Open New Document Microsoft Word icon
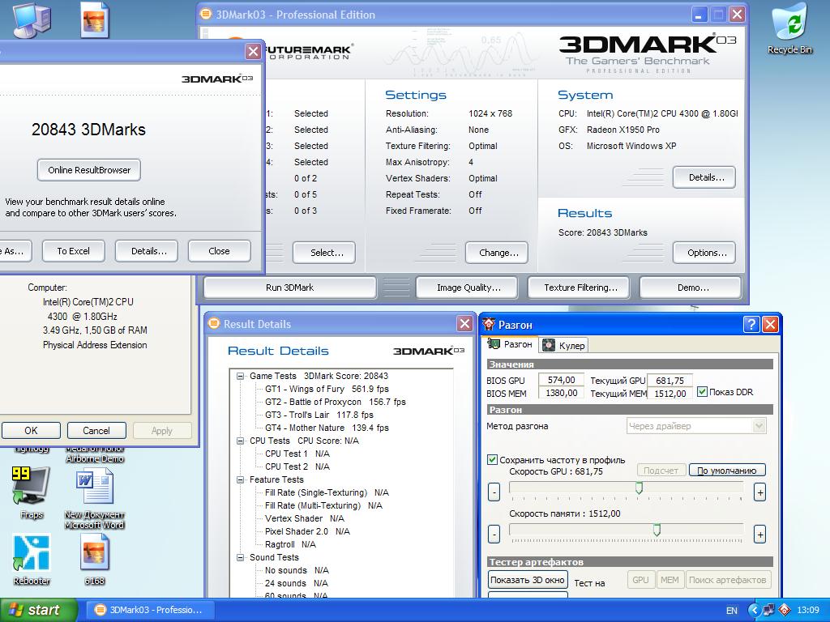830x622 pixels. (94, 499)
